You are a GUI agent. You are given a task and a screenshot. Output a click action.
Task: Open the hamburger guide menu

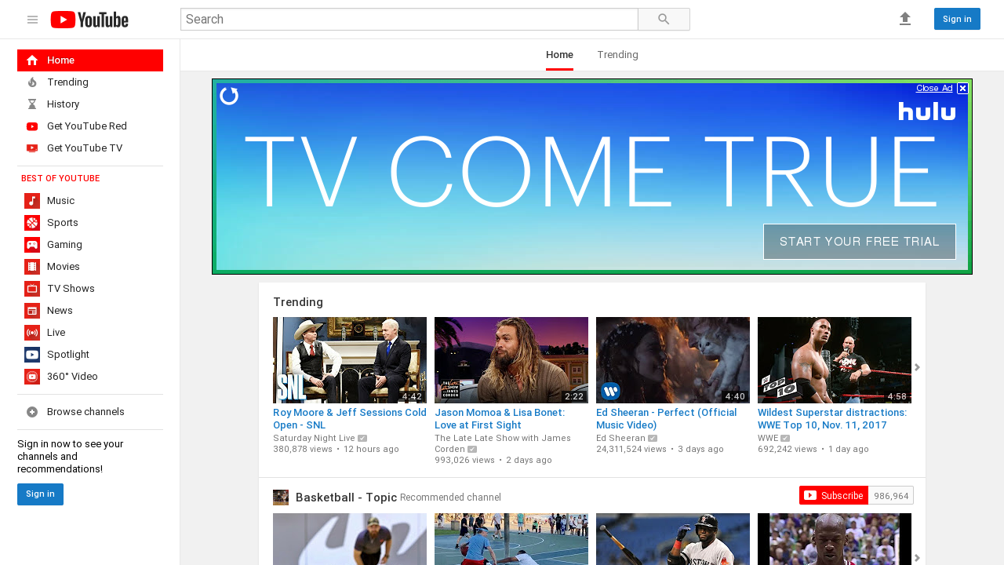[32, 20]
